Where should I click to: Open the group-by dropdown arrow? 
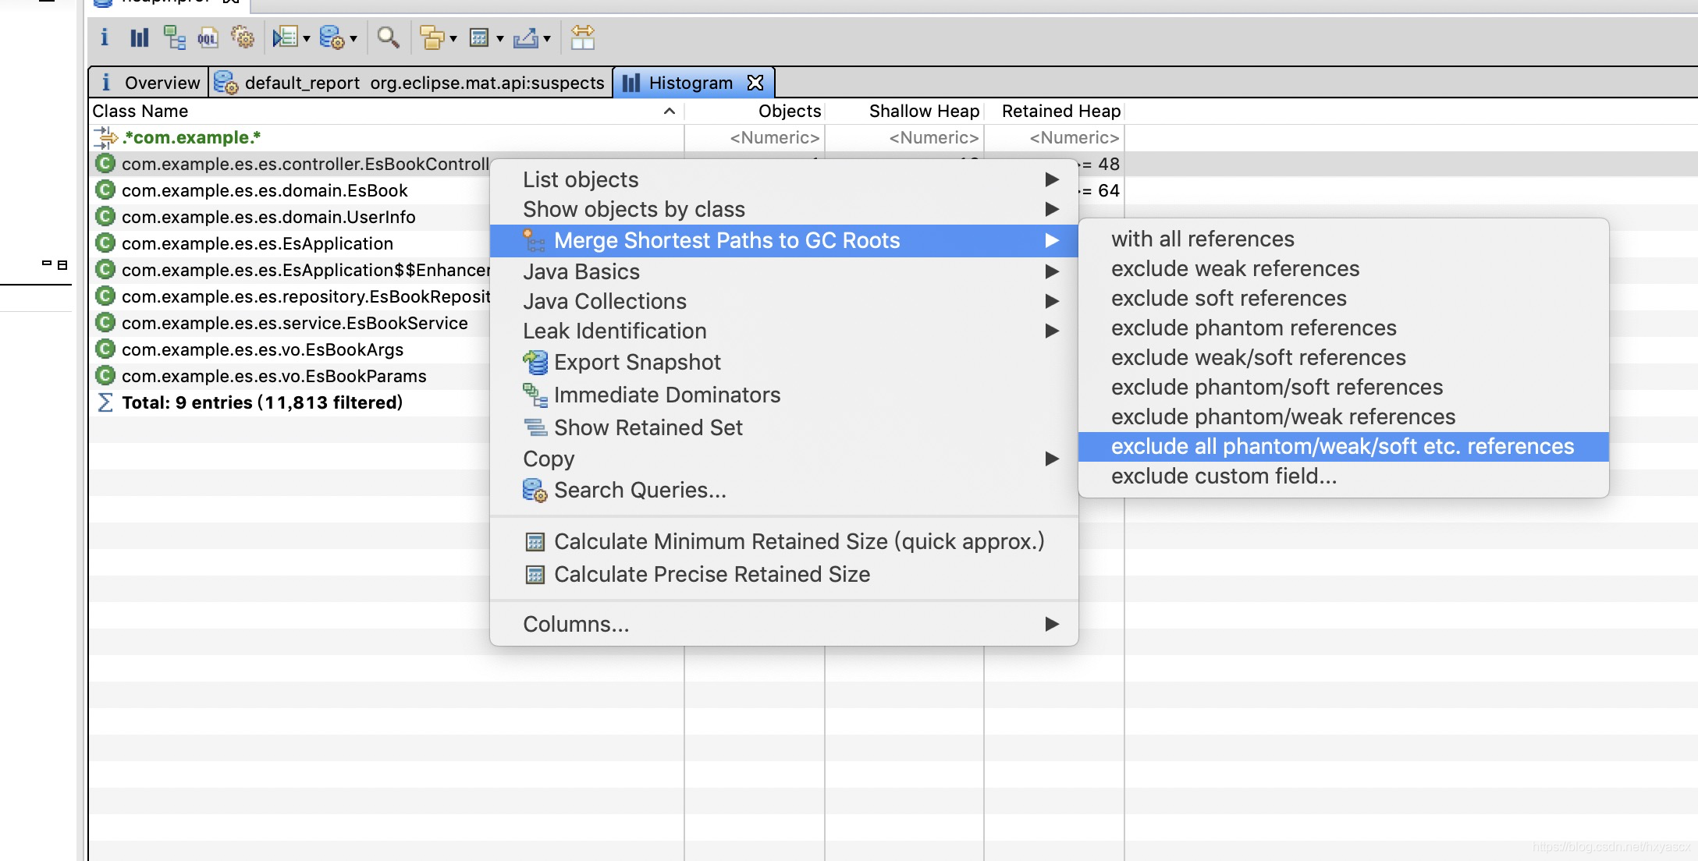click(x=453, y=38)
